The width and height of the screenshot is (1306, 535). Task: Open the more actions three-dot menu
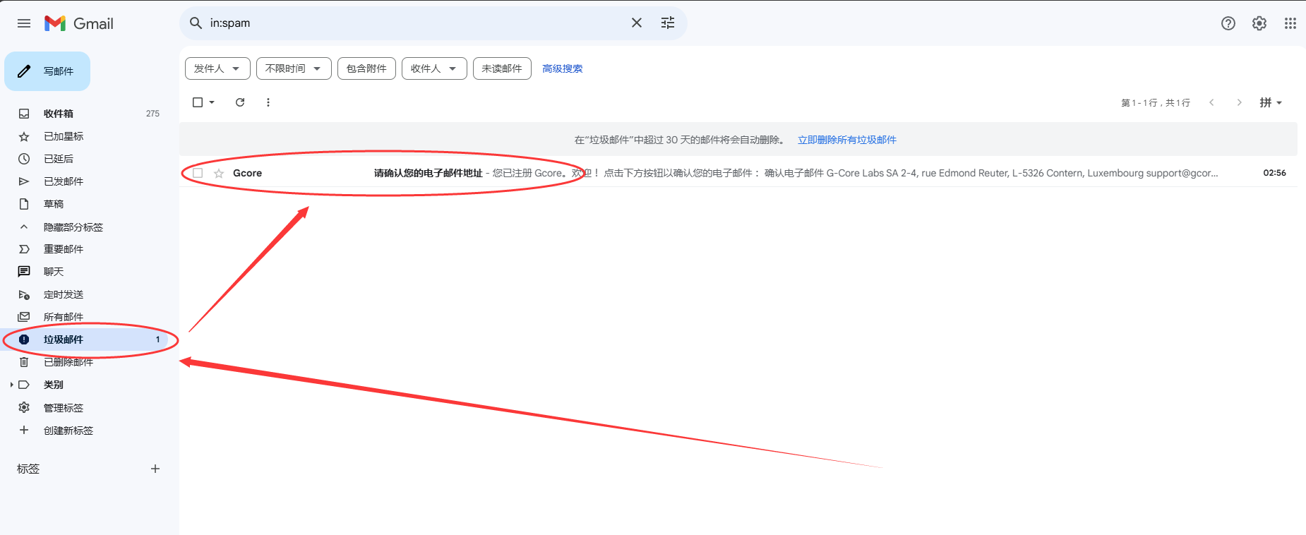pos(268,102)
